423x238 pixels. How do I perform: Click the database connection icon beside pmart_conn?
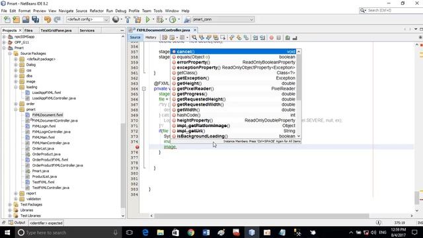pos(187,19)
